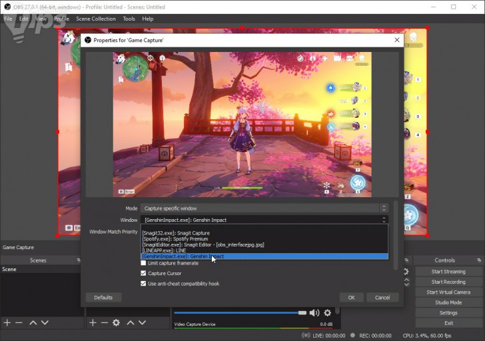This screenshot has width=485, height=341.
Task: Click the Game Capture preview in the Properties dialog
Action: pos(242,125)
